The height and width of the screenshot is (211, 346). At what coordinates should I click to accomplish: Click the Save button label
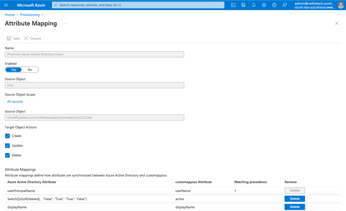16,38
